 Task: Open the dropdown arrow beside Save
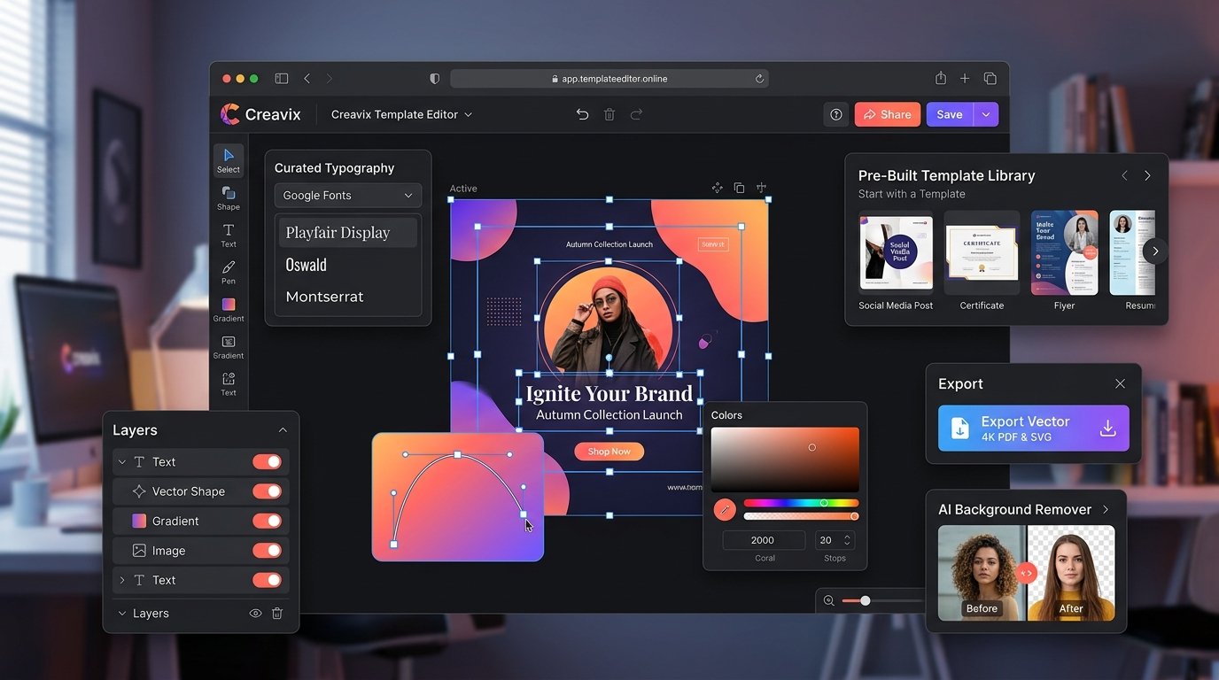pyautogui.click(x=986, y=114)
